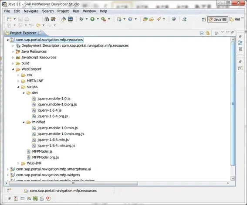Click the task list icon in right trim

pyautogui.click(x=240, y=49)
